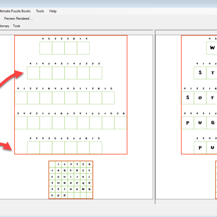This screenshot has width=217, height=217.
Task: Open the Tools menu in menu bar
Action: click(x=40, y=11)
